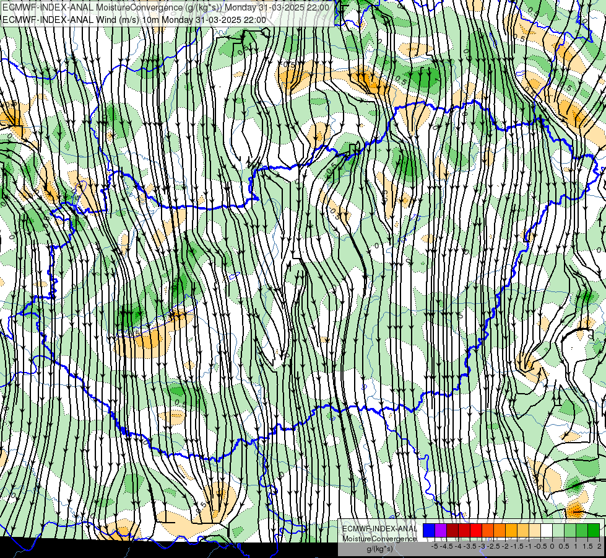Click the MoistureConvergence title line at top

[166, 7]
